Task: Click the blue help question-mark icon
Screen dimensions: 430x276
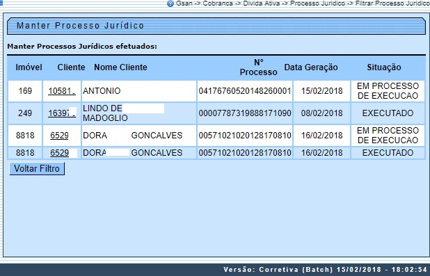Action: tap(170, 3)
